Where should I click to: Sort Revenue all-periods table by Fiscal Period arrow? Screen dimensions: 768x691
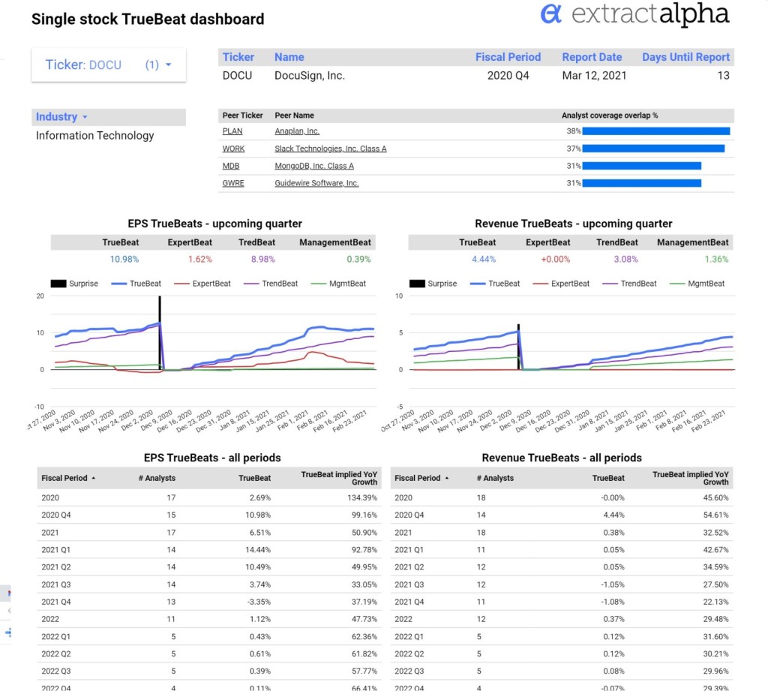click(447, 479)
